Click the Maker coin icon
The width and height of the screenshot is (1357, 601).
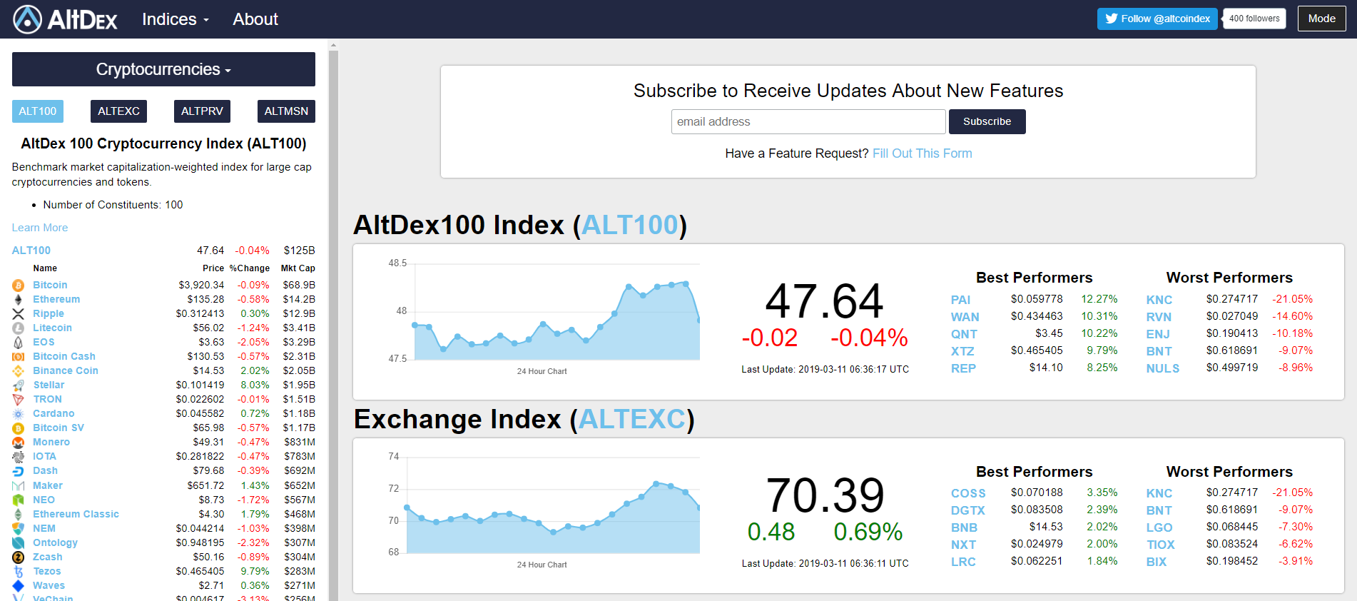click(19, 486)
